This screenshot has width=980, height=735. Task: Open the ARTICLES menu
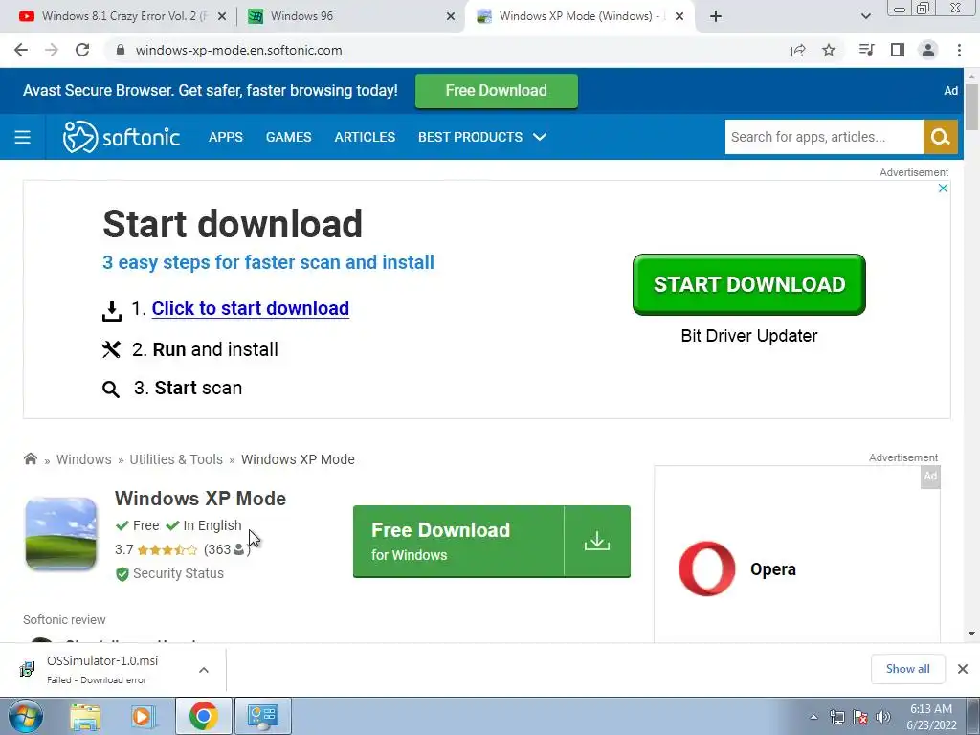tap(365, 137)
